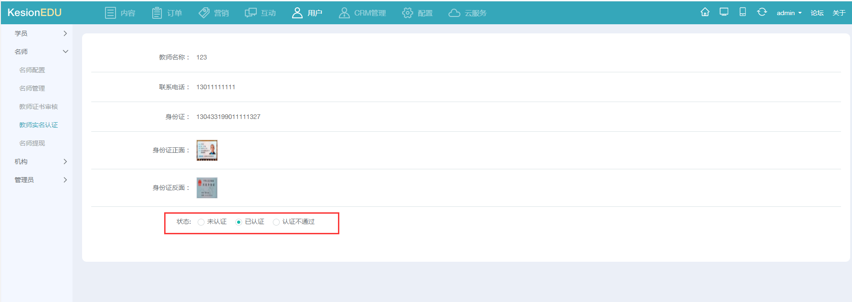This screenshot has width=852, height=302.
Task: Select the 已认证 status radio button
Action: coord(238,222)
